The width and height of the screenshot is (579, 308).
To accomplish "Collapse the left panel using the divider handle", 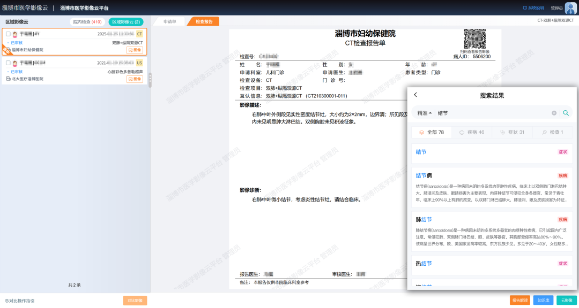I will (x=150, y=80).
